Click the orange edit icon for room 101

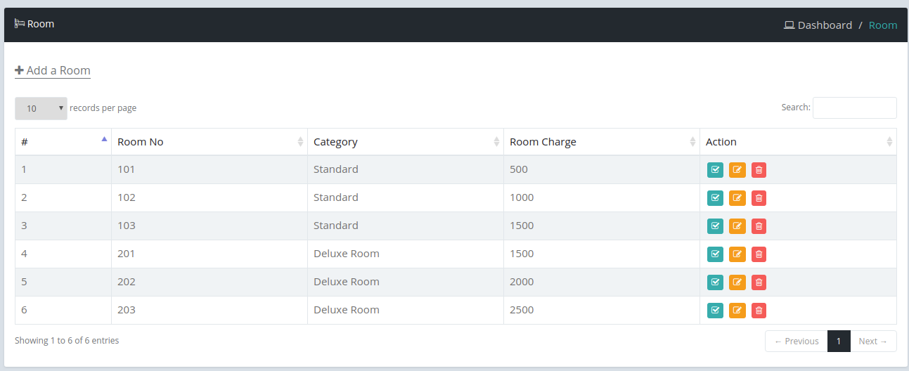pos(737,170)
